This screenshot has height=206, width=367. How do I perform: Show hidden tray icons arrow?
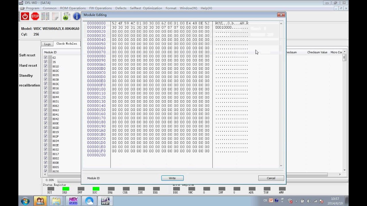[296, 201]
